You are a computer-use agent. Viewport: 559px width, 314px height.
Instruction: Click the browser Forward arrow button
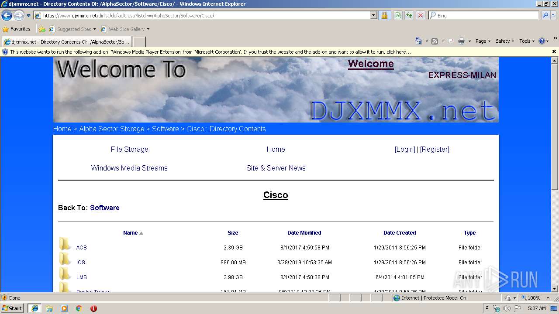[19, 15]
